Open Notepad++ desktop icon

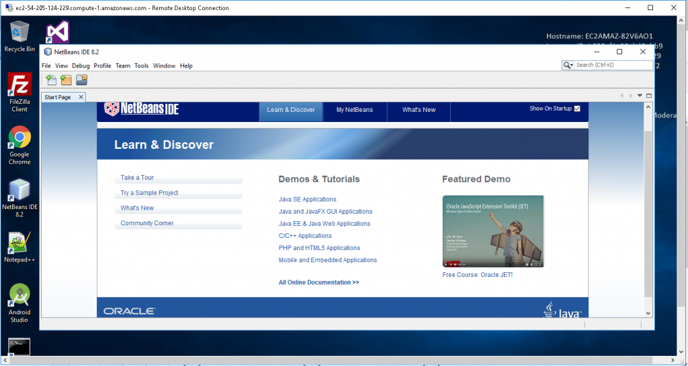pyautogui.click(x=19, y=247)
